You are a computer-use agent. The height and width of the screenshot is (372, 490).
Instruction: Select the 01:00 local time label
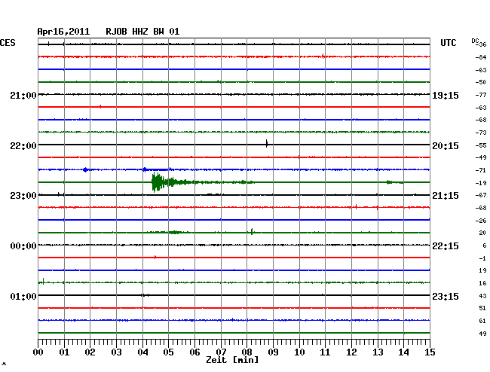click(23, 296)
